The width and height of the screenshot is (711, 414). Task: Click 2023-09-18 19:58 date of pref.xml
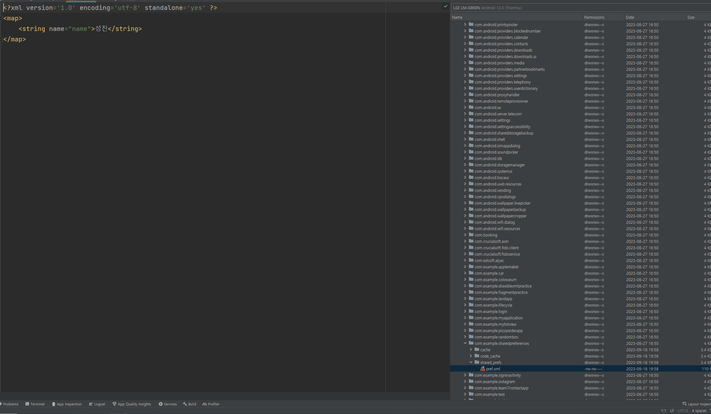(642, 369)
